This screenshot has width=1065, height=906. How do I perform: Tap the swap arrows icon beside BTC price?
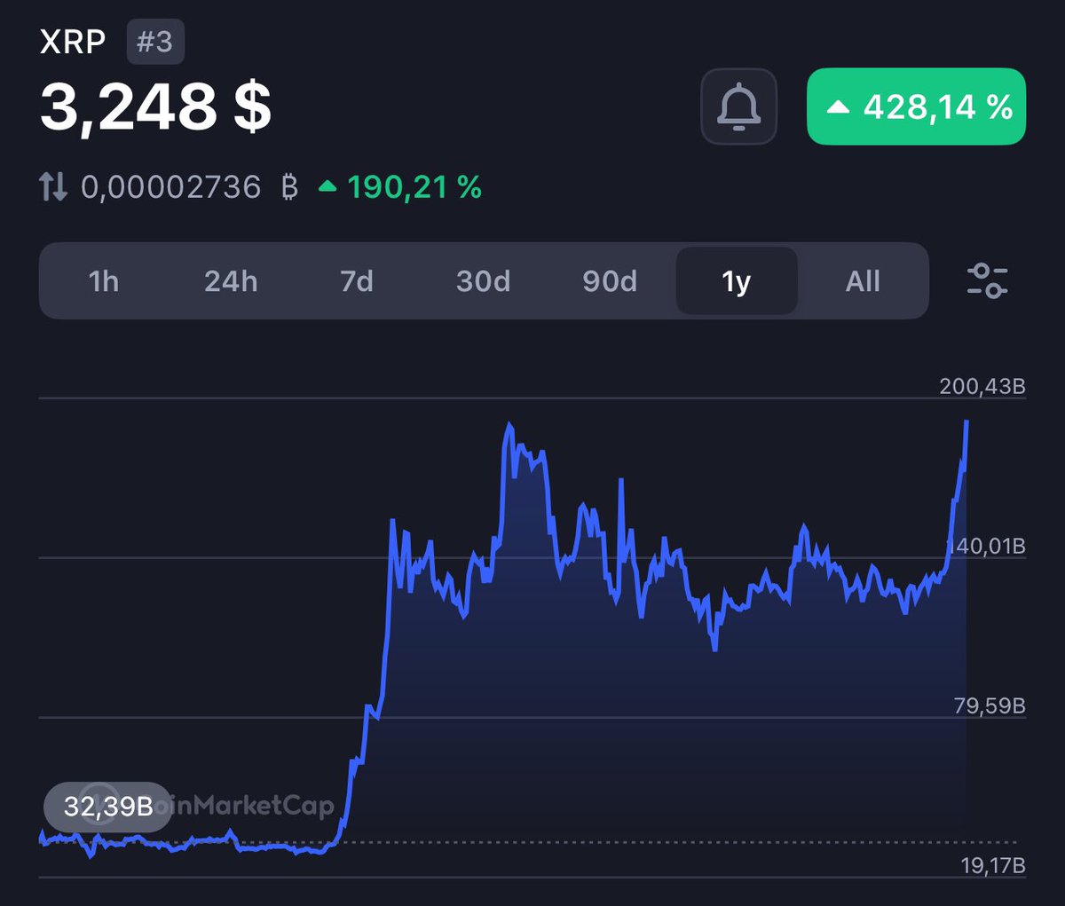[53, 187]
